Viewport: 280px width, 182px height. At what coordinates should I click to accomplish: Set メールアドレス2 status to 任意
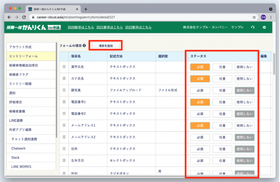point(222,137)
